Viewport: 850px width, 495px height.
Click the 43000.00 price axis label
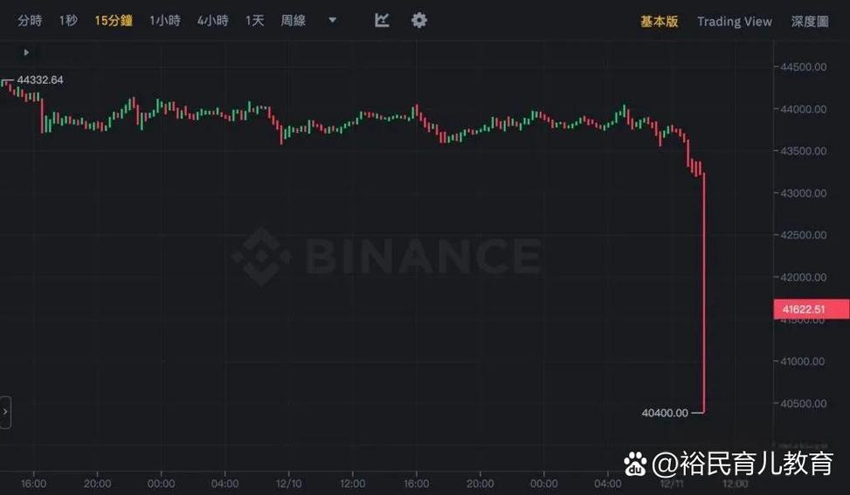(804, 193)
